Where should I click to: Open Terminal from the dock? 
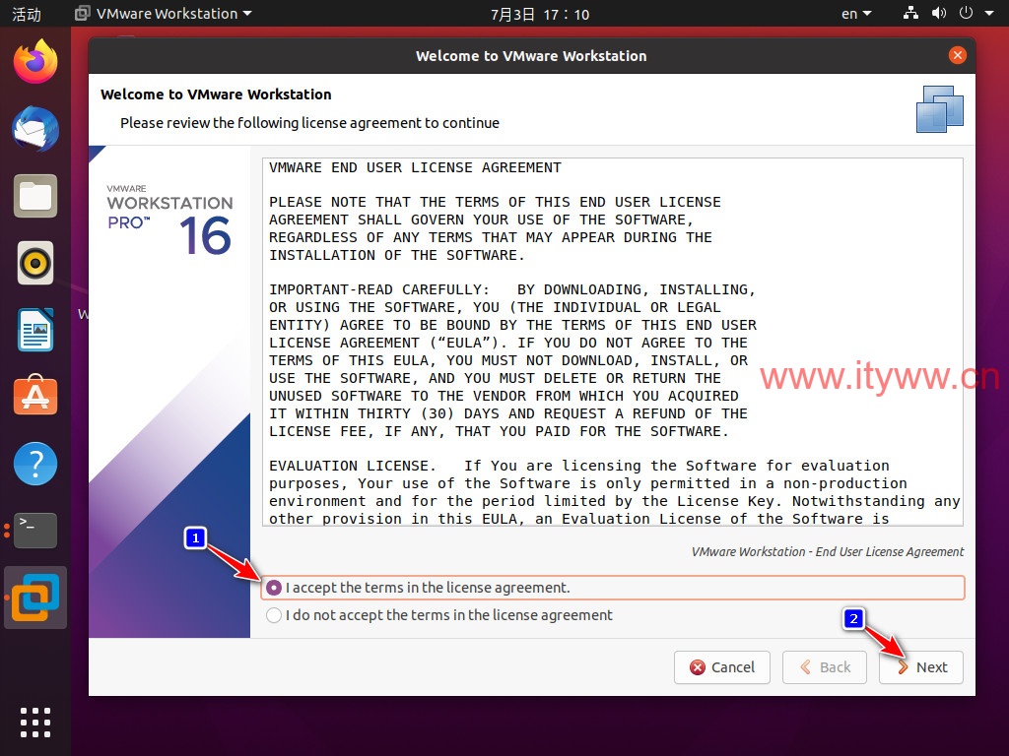click(35, 531)
